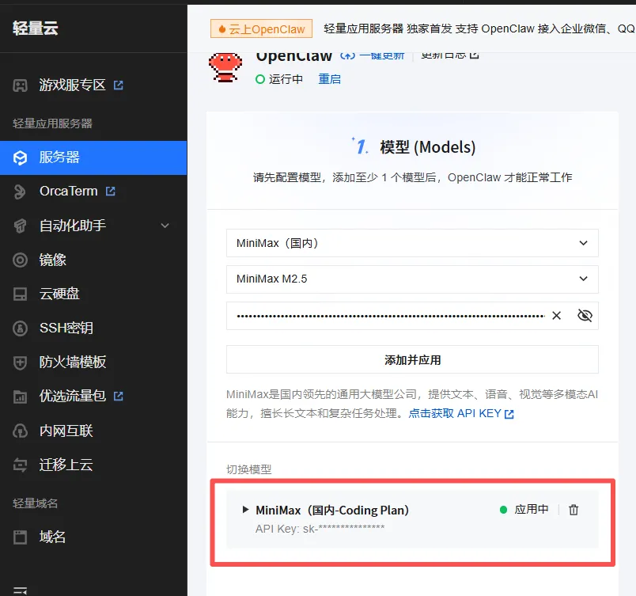Collapse sidebar with bottom menu icon

click(21, 590)
